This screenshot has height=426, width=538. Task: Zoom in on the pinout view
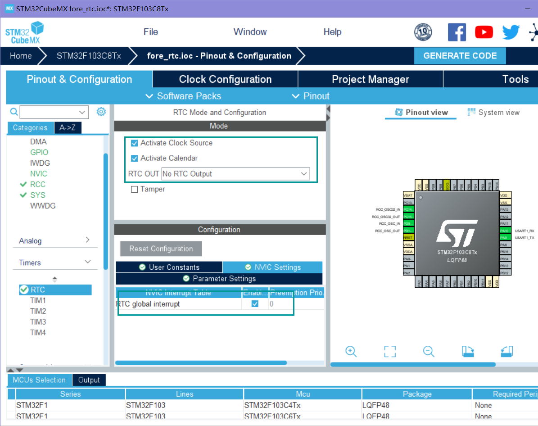[351, 352]
